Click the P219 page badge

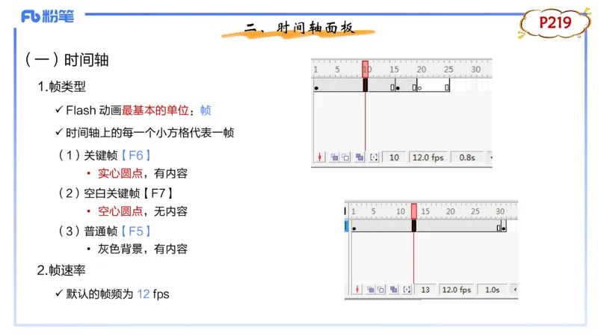pyautogui.click(x=555, y=23)
